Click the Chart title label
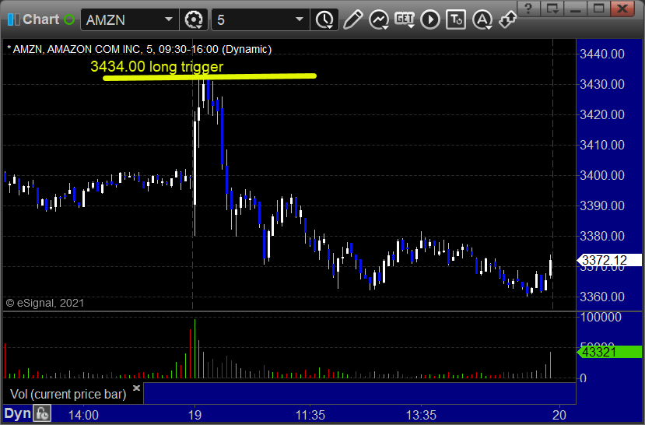The height and width of the screenshot is (425, 645). click(x=40, y=19)
